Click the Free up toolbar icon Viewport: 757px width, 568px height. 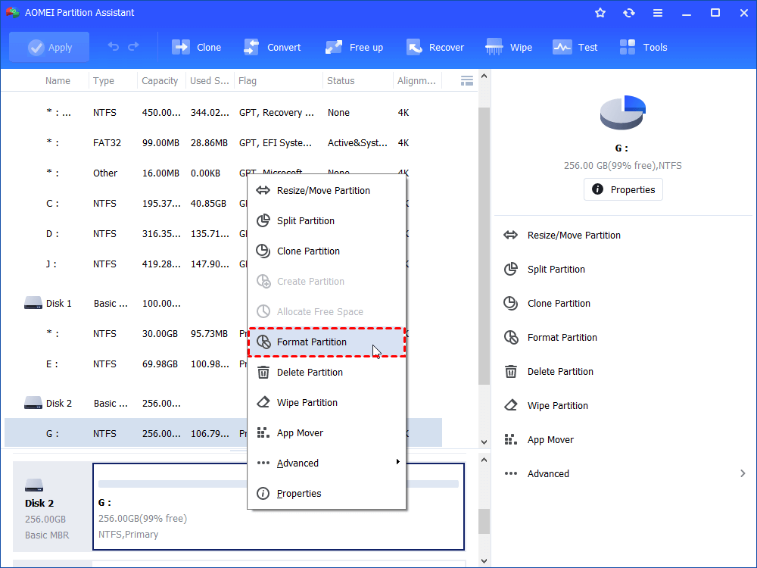point(334,47)
